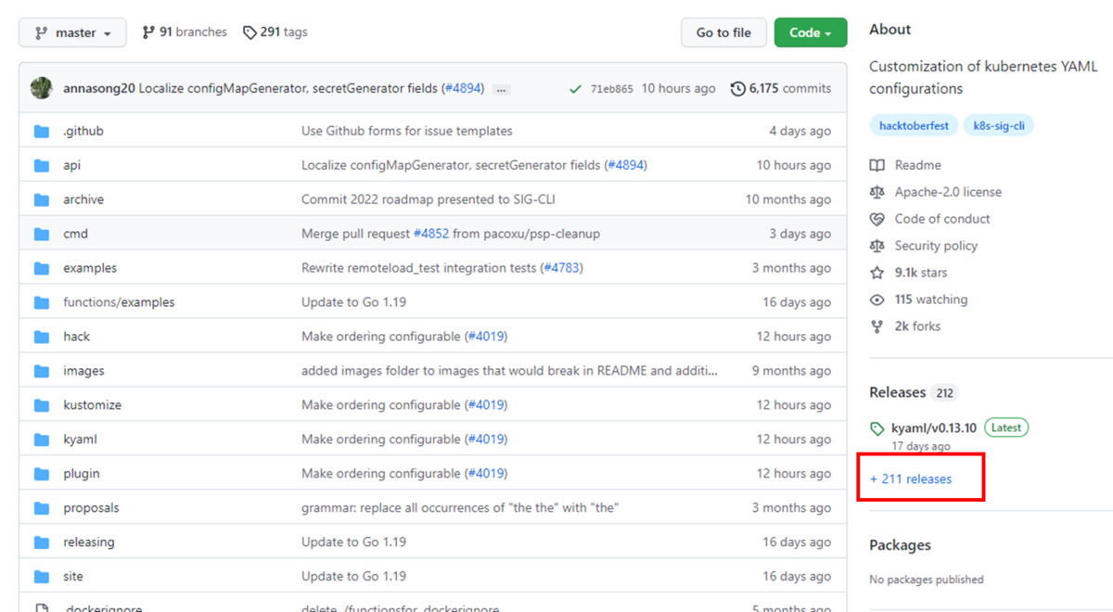Click the tag icon beside 291 tags
This screenshot has width=1113, height=612.
coord(249,32)
